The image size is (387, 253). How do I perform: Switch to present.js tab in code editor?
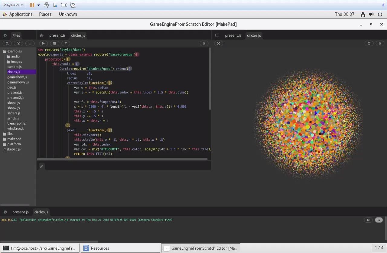(x=57, y=35)
